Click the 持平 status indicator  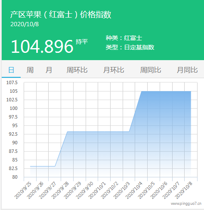tap(82, 42)
